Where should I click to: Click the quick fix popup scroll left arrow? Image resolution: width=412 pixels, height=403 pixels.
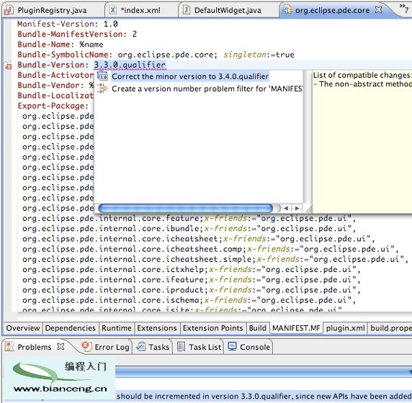(286, 208)
